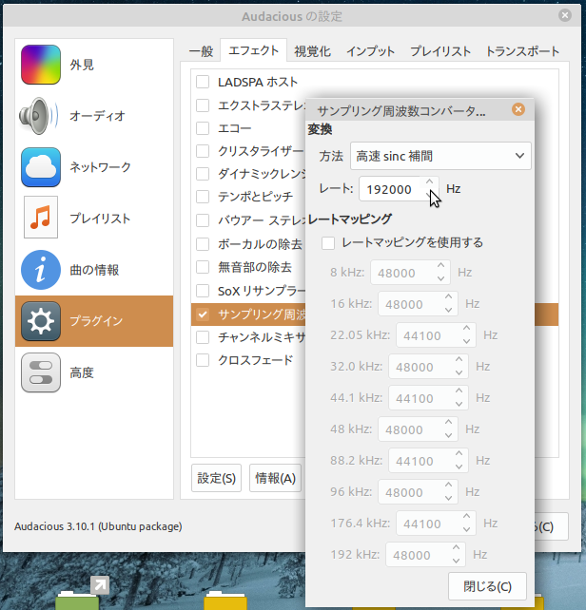Check the ボーカルの除去 plugin
This screenshot has height=610, width=586.
click(x=203, y=244)
